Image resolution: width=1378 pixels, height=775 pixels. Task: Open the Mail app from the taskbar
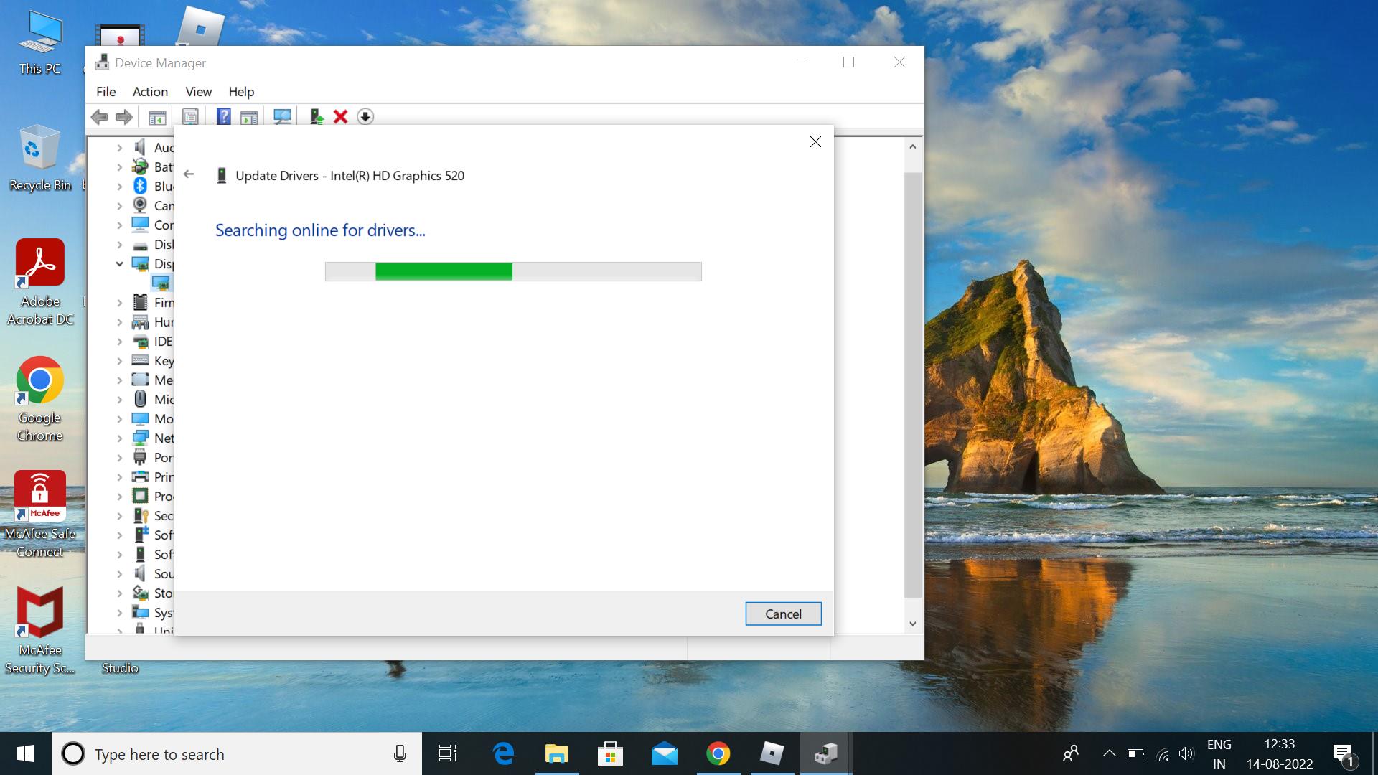coord(665,753)
